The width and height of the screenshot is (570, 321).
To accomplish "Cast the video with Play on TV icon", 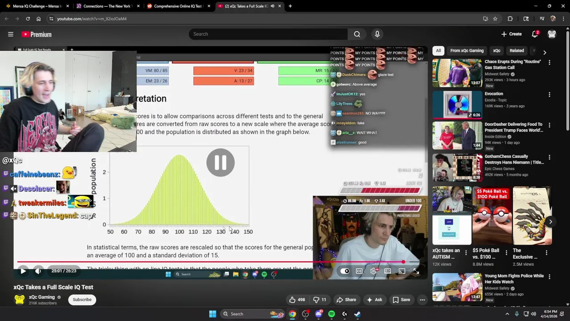I will pos(402,271).
